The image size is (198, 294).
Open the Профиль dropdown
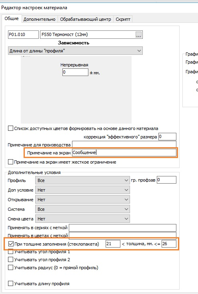coord(82,180)
